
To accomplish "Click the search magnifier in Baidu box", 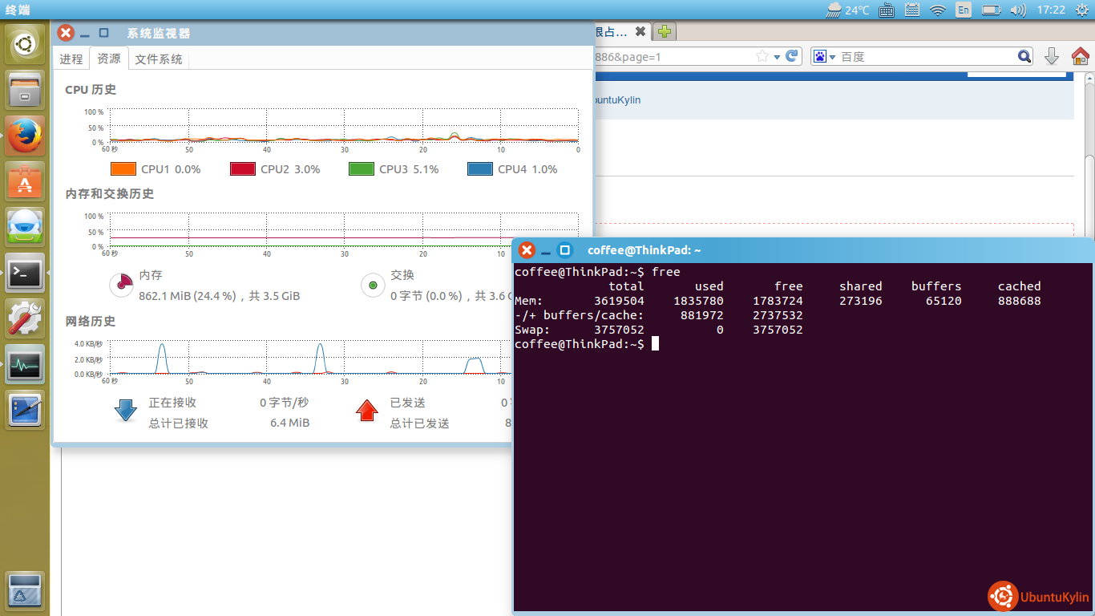I will click(x=1024, y=56).
